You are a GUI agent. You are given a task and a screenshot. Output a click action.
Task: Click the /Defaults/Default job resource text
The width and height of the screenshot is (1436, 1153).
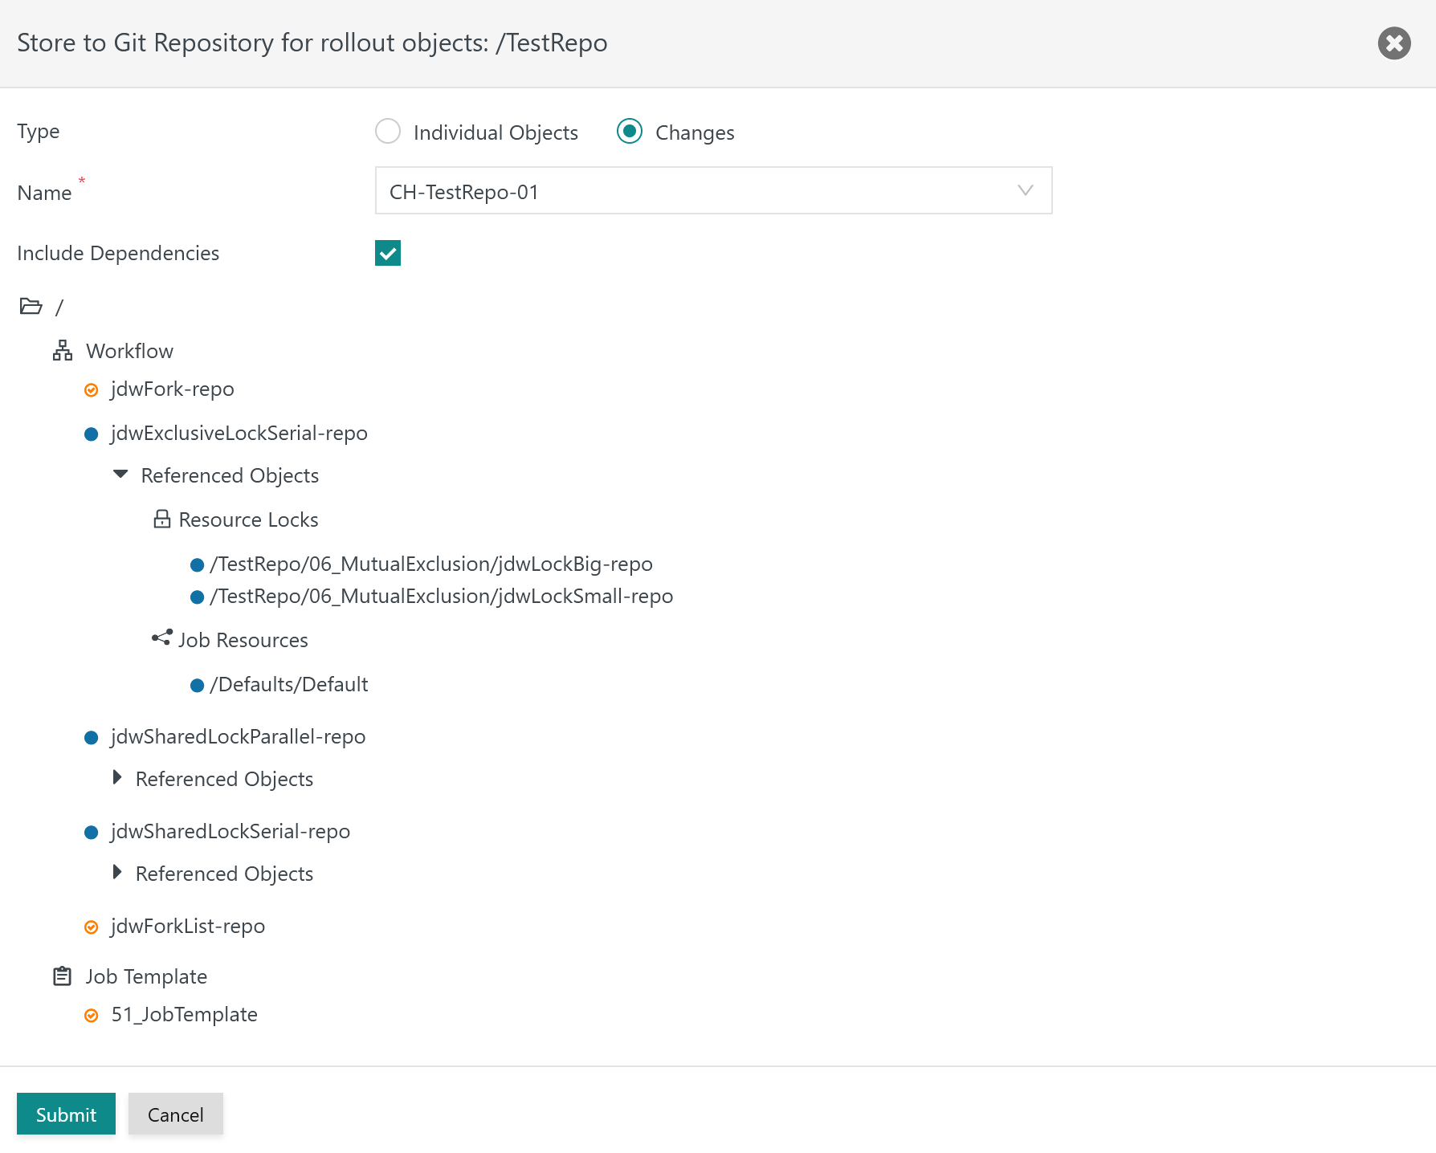(x=289, y=685)
